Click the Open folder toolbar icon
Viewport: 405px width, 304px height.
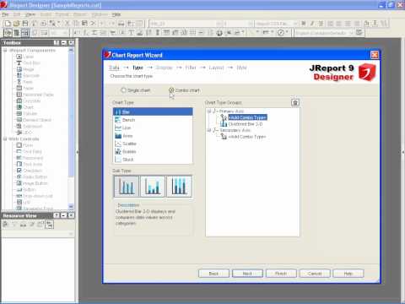[17, 24]
